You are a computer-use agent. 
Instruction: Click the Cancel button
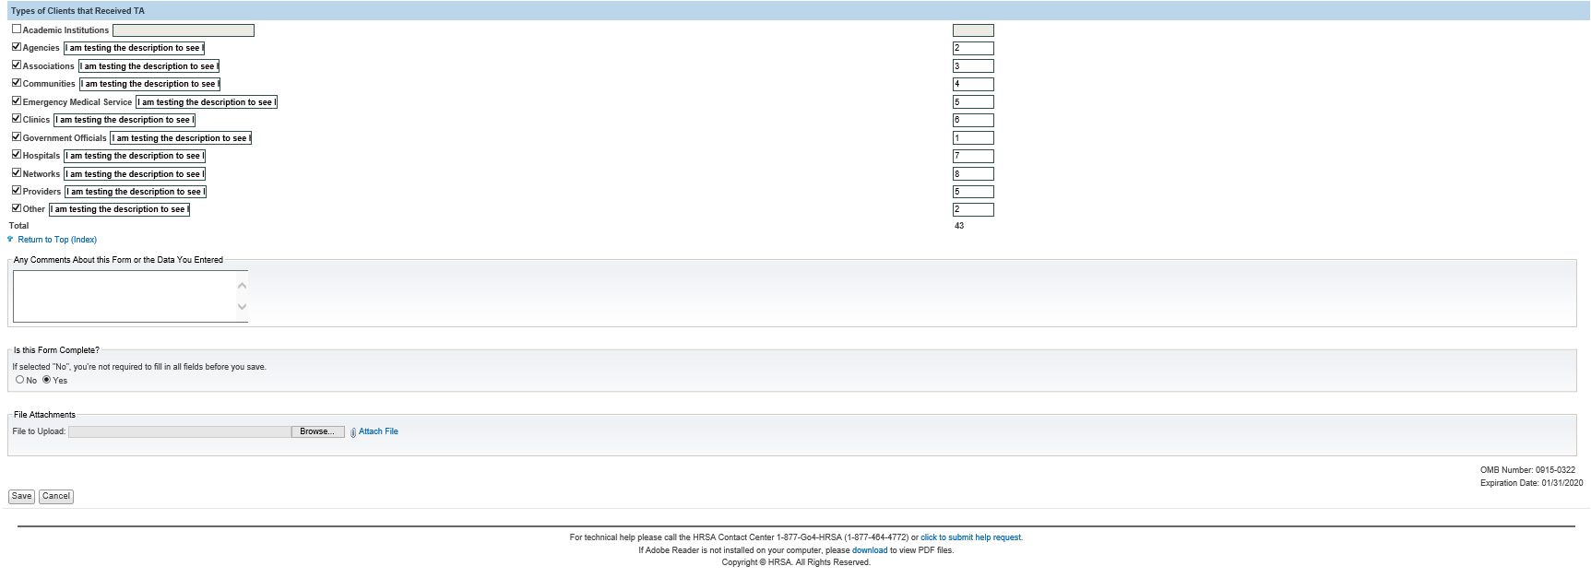(56, 497)
